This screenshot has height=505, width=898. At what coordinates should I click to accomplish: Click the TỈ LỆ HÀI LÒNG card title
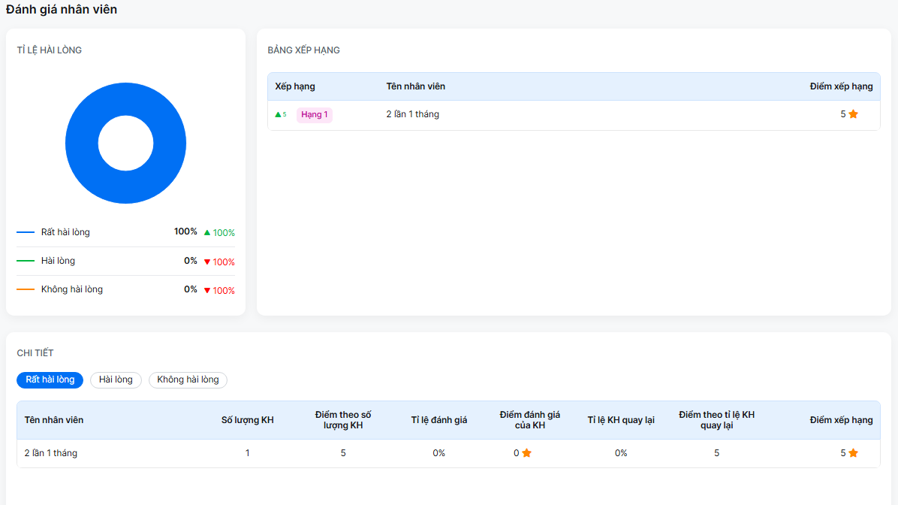tap(50, 50)
